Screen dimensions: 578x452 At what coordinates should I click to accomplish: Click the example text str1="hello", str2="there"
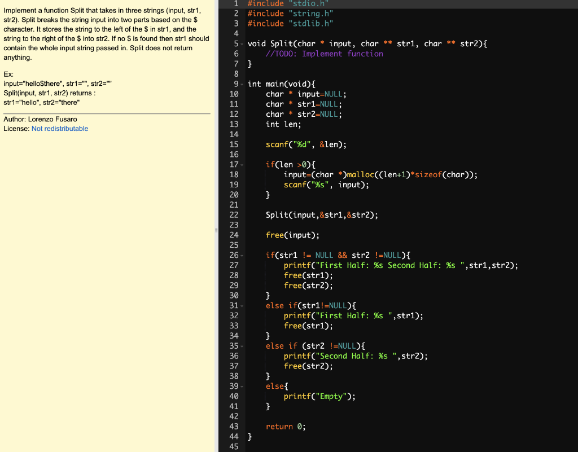(x=42, y=102)
